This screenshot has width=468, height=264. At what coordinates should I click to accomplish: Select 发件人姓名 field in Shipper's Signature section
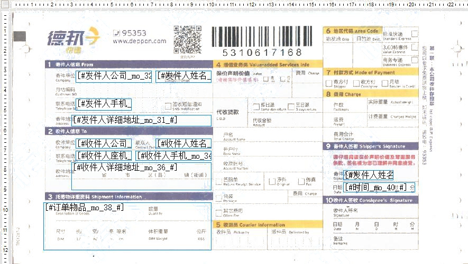click(368, 175)
